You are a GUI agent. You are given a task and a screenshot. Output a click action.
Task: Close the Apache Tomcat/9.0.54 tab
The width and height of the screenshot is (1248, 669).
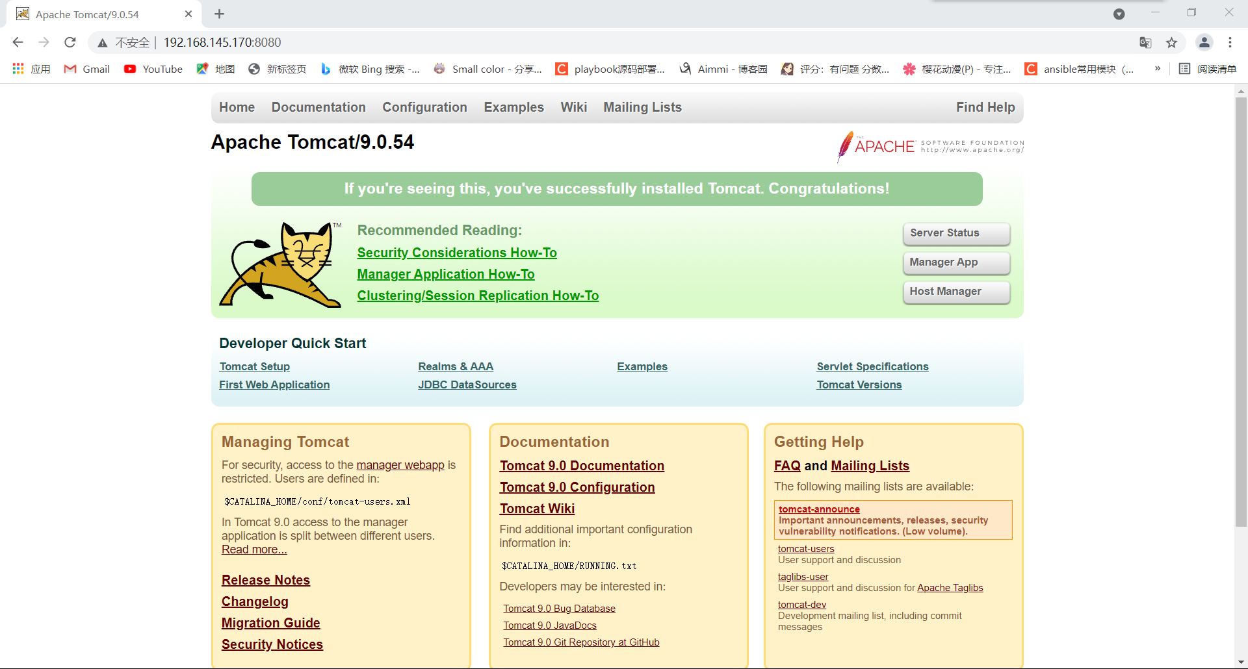click(x=188, y=14)
